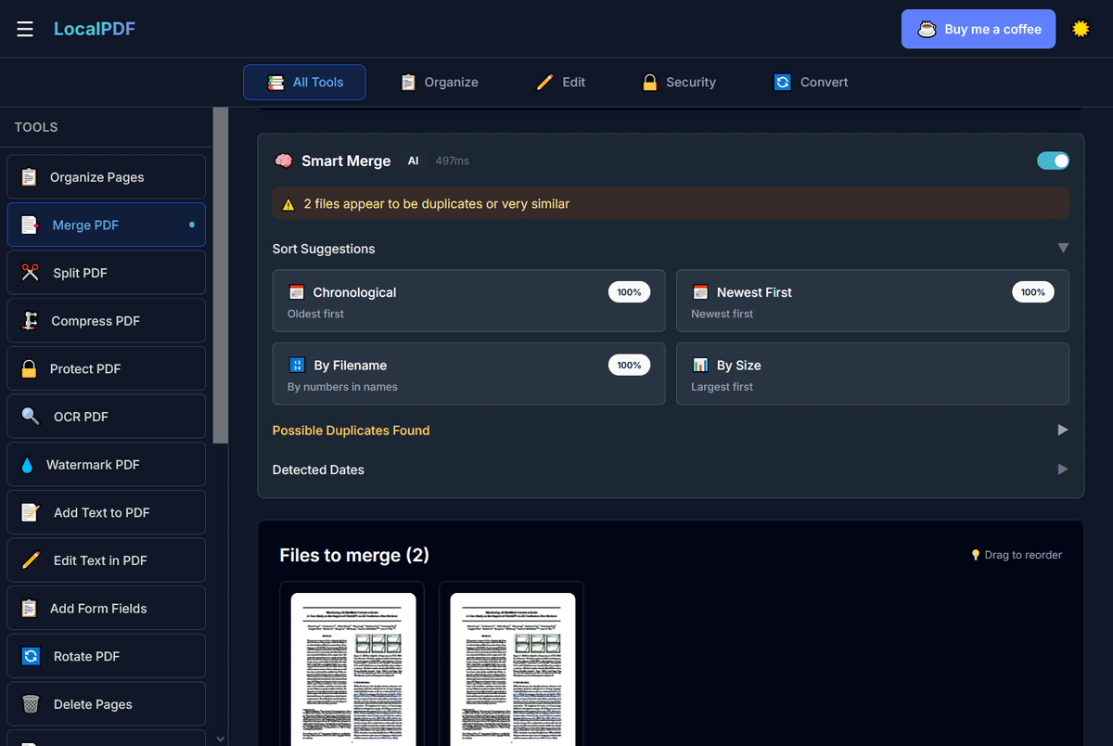Click the Protect PDF lock icon
The height and width of the screenshot is (746, 1113).
(x=30, y=369)
